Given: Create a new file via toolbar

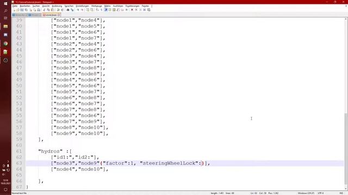Looking at the screenshot, I should pyautogui.click(x=14, y=10).
